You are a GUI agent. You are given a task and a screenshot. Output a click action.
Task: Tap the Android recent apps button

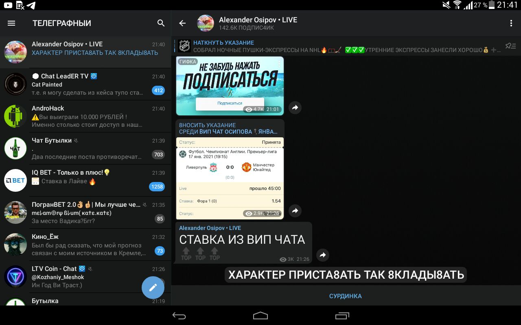click(342, 316)
